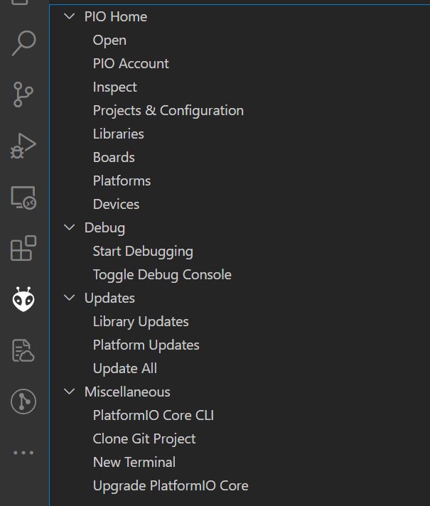Screen dimensions: 430x506
Task: Collapse the Debug section
Action: (70, 227)
